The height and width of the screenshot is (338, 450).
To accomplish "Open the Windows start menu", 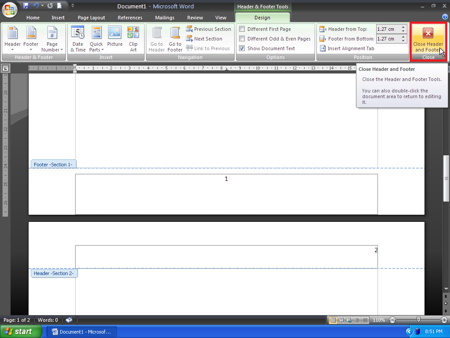I will click(x=21, y=331).
